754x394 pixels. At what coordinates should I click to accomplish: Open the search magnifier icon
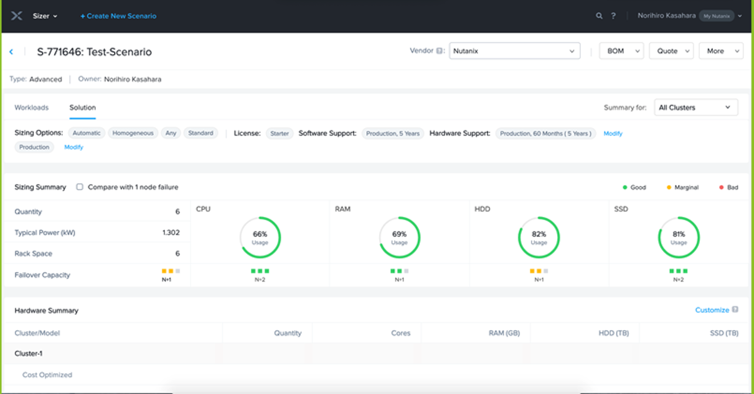[x=599, y=16]
